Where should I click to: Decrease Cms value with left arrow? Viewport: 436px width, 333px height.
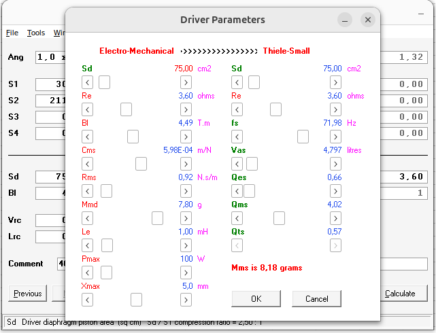[87, 164]
